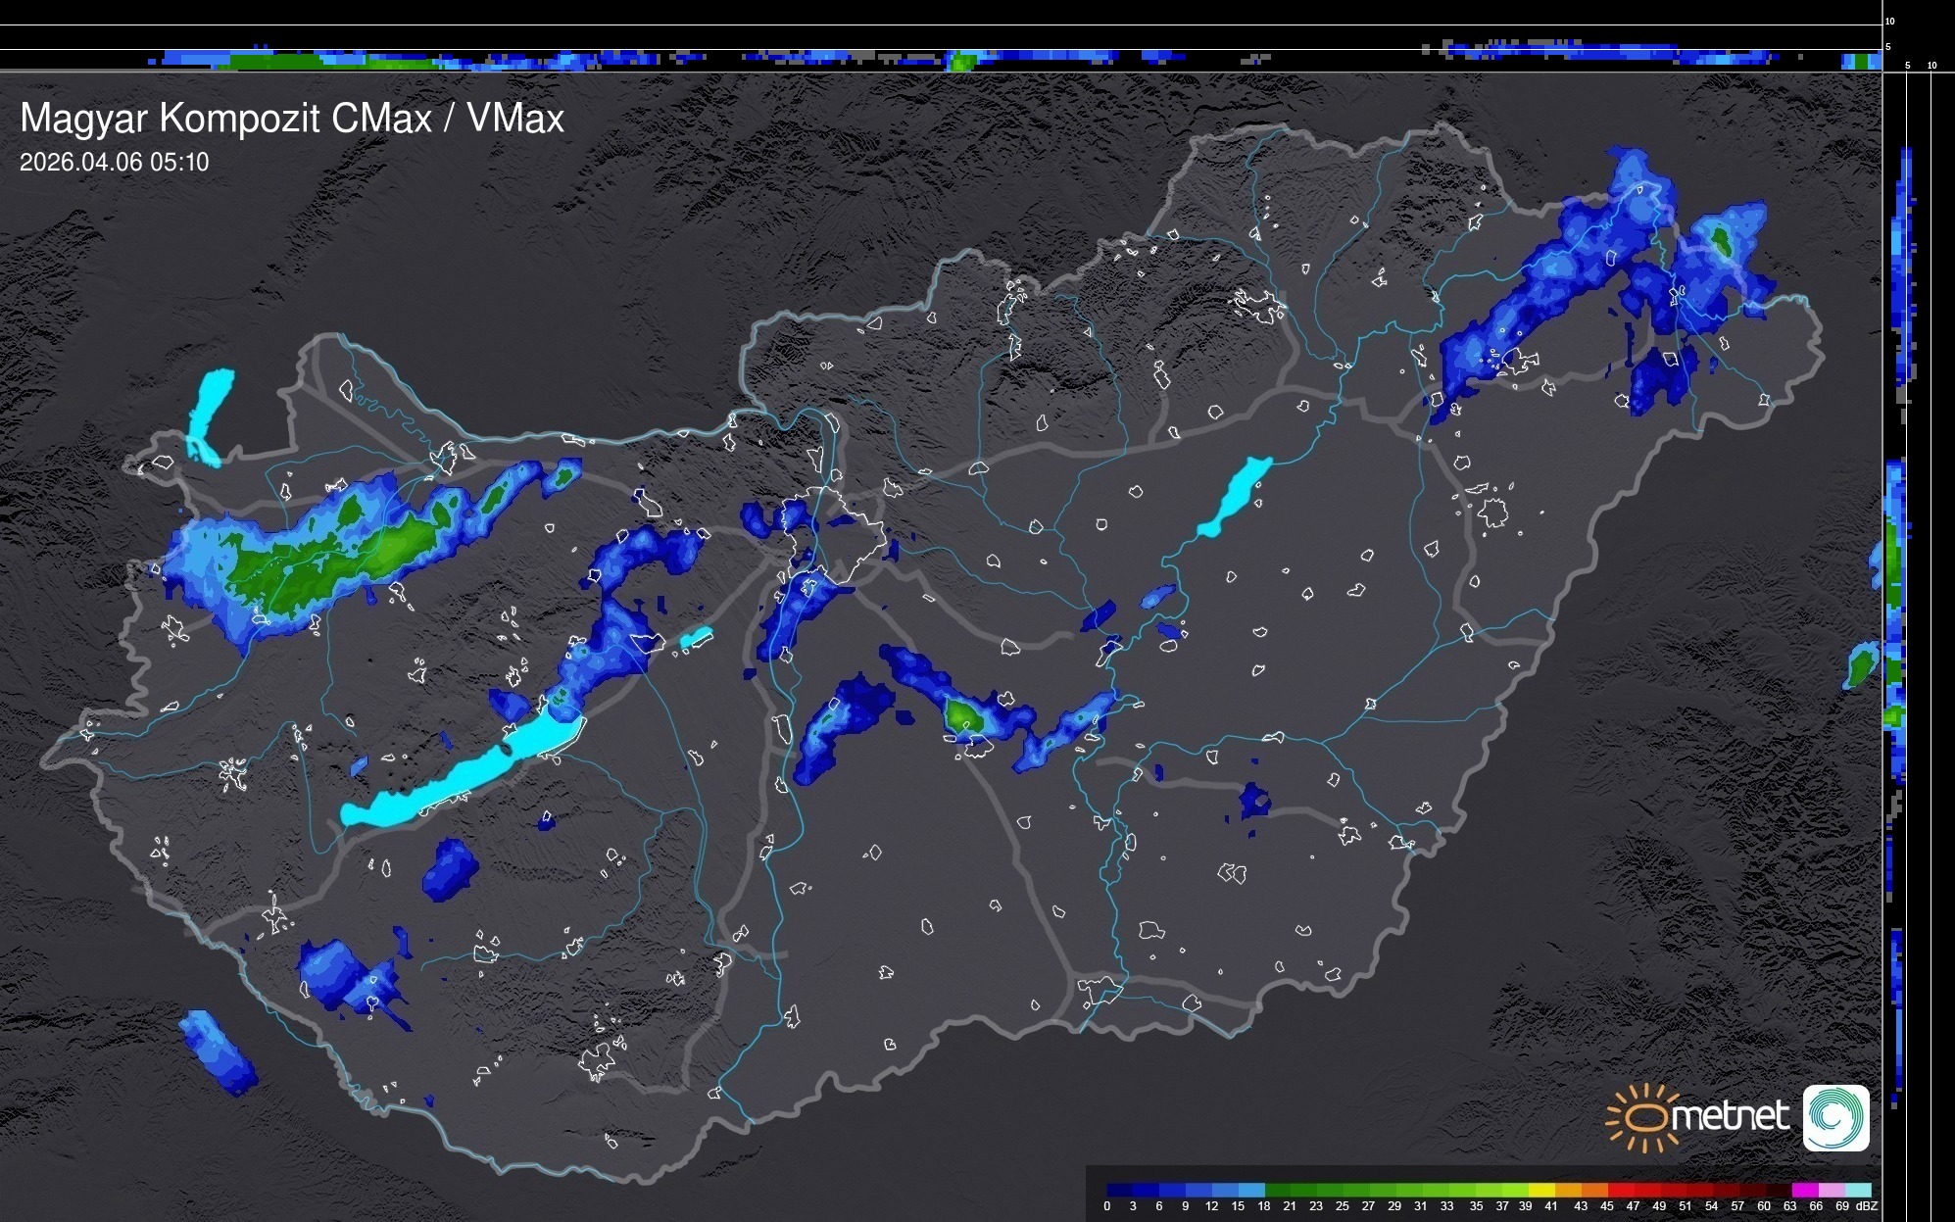Select the yellow 39 dBZ legend swatch

[1541, 1190]
